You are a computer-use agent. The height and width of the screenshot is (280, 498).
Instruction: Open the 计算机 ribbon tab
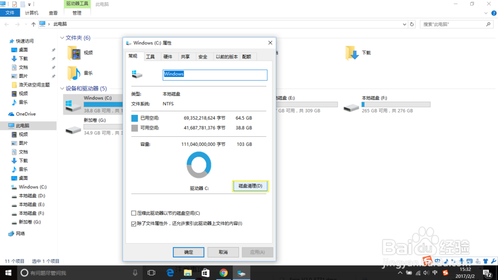coord(31,13)
